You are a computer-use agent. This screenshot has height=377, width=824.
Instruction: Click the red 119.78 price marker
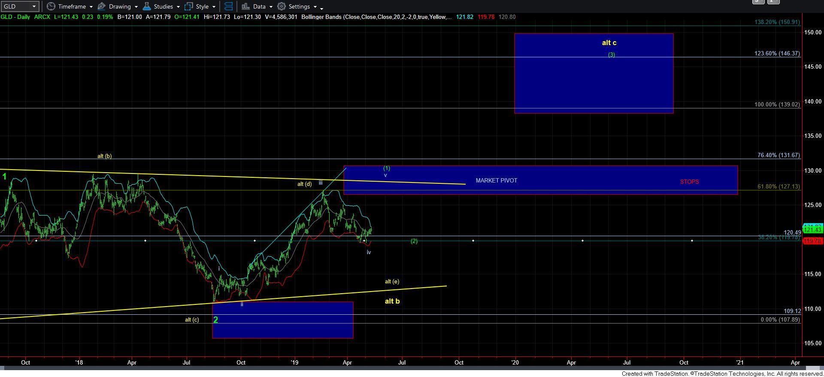tap(812, 241)
